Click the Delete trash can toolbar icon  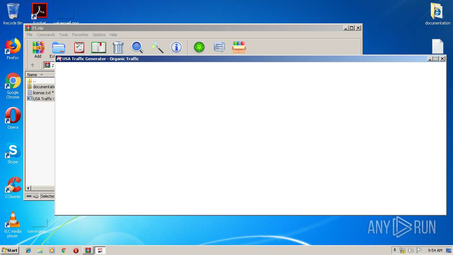point(118,47)
